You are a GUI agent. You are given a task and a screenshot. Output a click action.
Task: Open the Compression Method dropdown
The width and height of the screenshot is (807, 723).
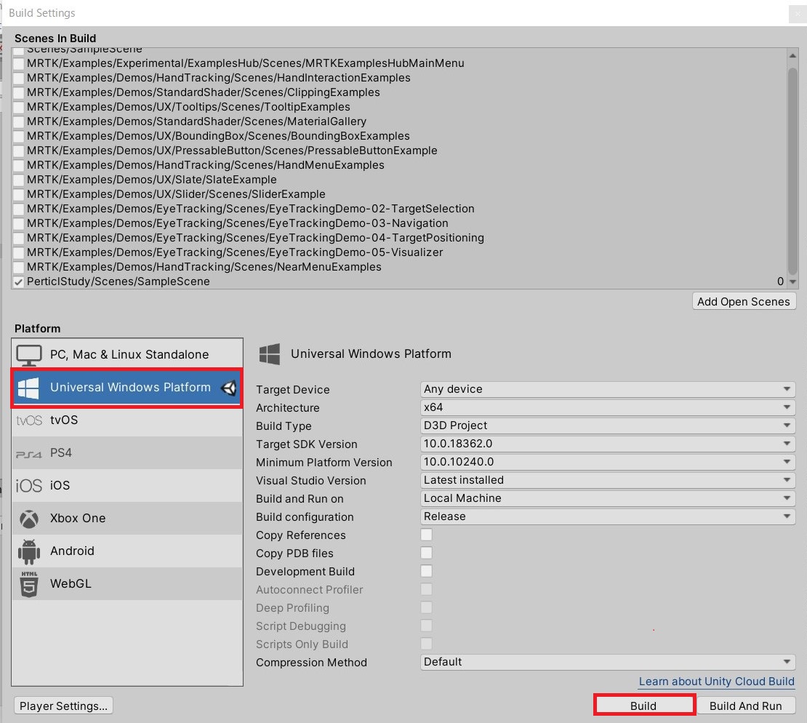pyautogui.click(x=607, y=662)
